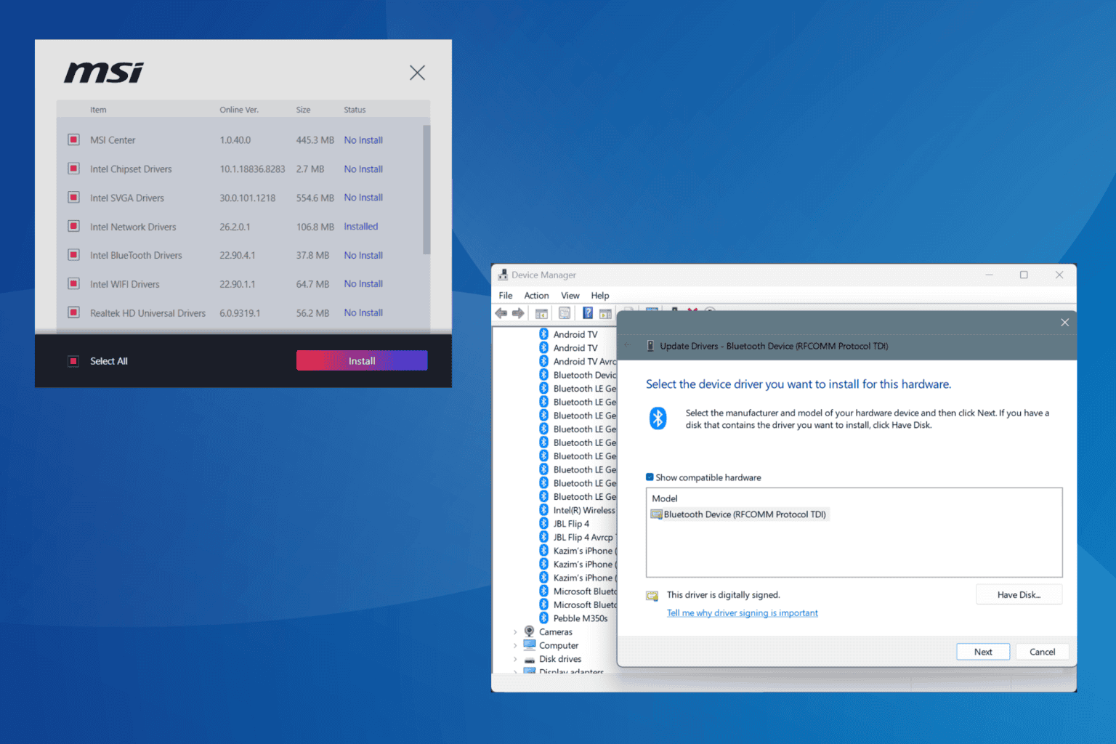Click the Realtek HD Universal Drivers label
The image size is (1116, 744).
click(x=147, y=313)
